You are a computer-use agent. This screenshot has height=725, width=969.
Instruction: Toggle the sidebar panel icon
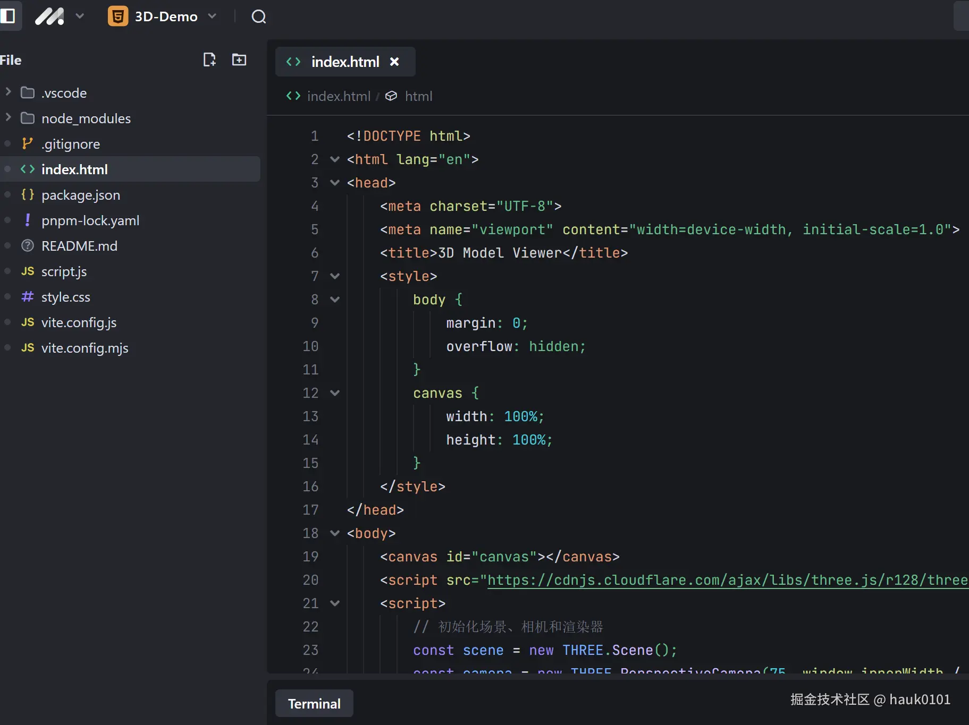[8, 16]
